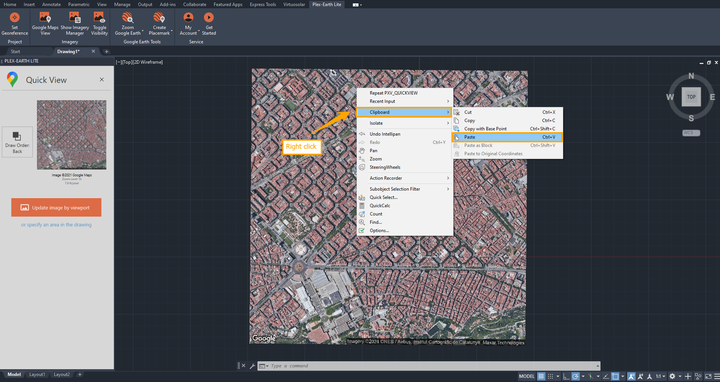
Task: Toggle snap mode in status bar
Action: [x=550, y=376]
